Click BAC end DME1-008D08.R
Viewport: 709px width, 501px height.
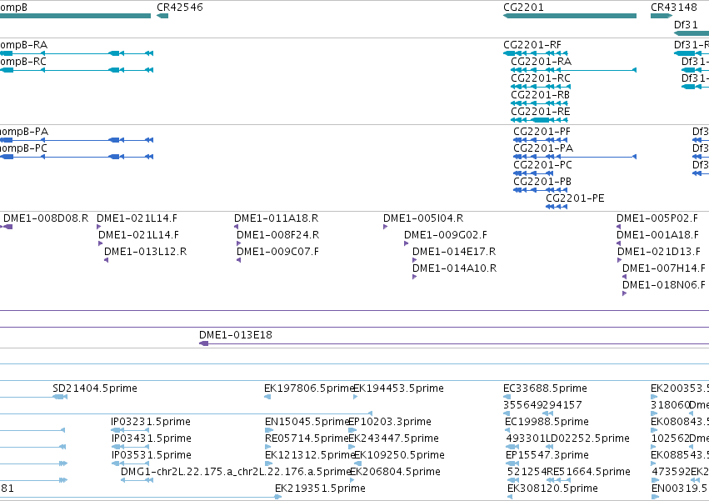tap(46, 218)
